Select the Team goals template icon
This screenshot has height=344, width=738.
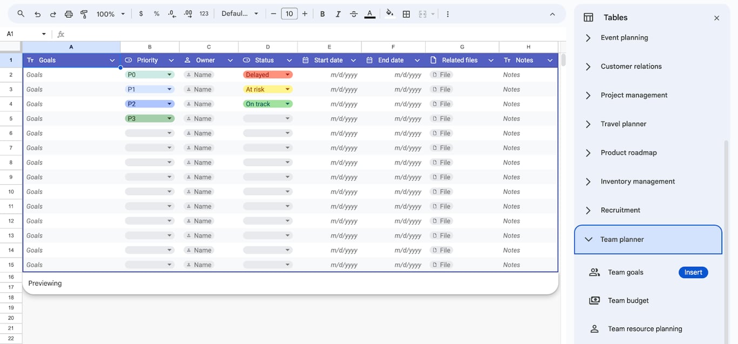click(x=594, y=273)
